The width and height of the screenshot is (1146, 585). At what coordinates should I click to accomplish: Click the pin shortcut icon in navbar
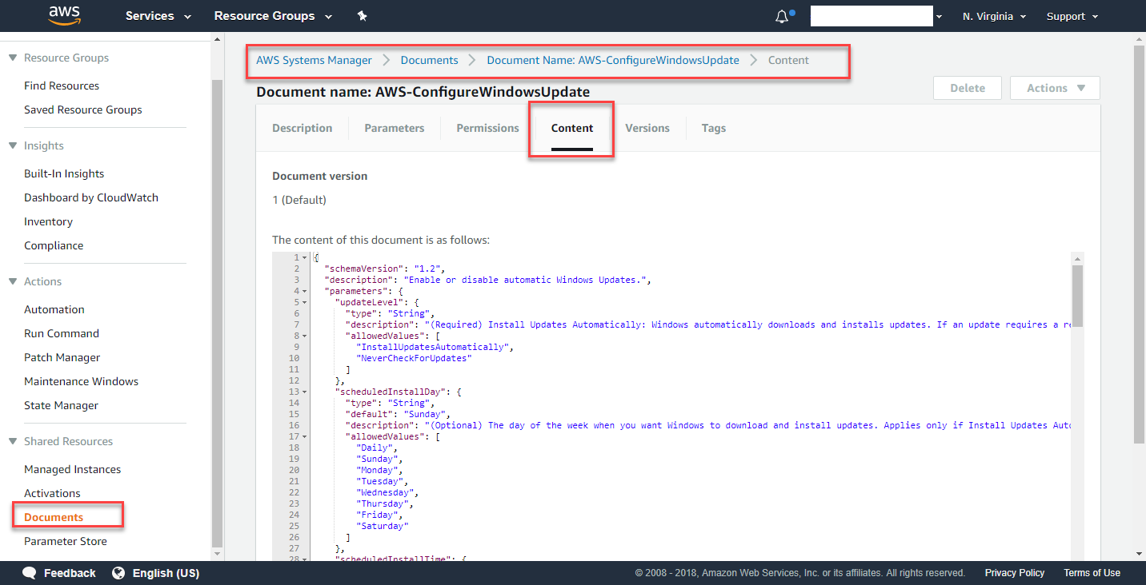click(362, 16)
